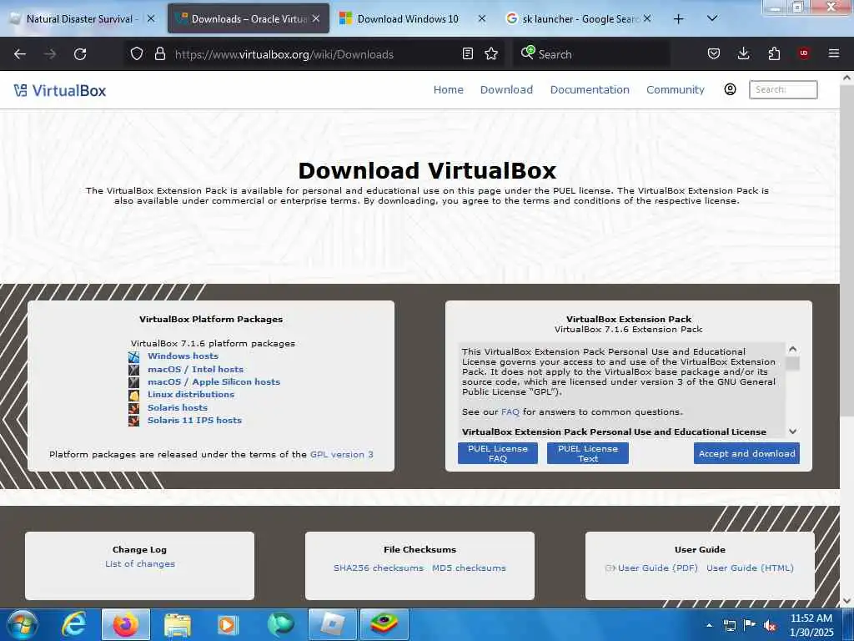The width and height of the screenshot is (854, 641).
Task: Click the URL address bar
Action: pyautogui.click(x=314, y=54)
